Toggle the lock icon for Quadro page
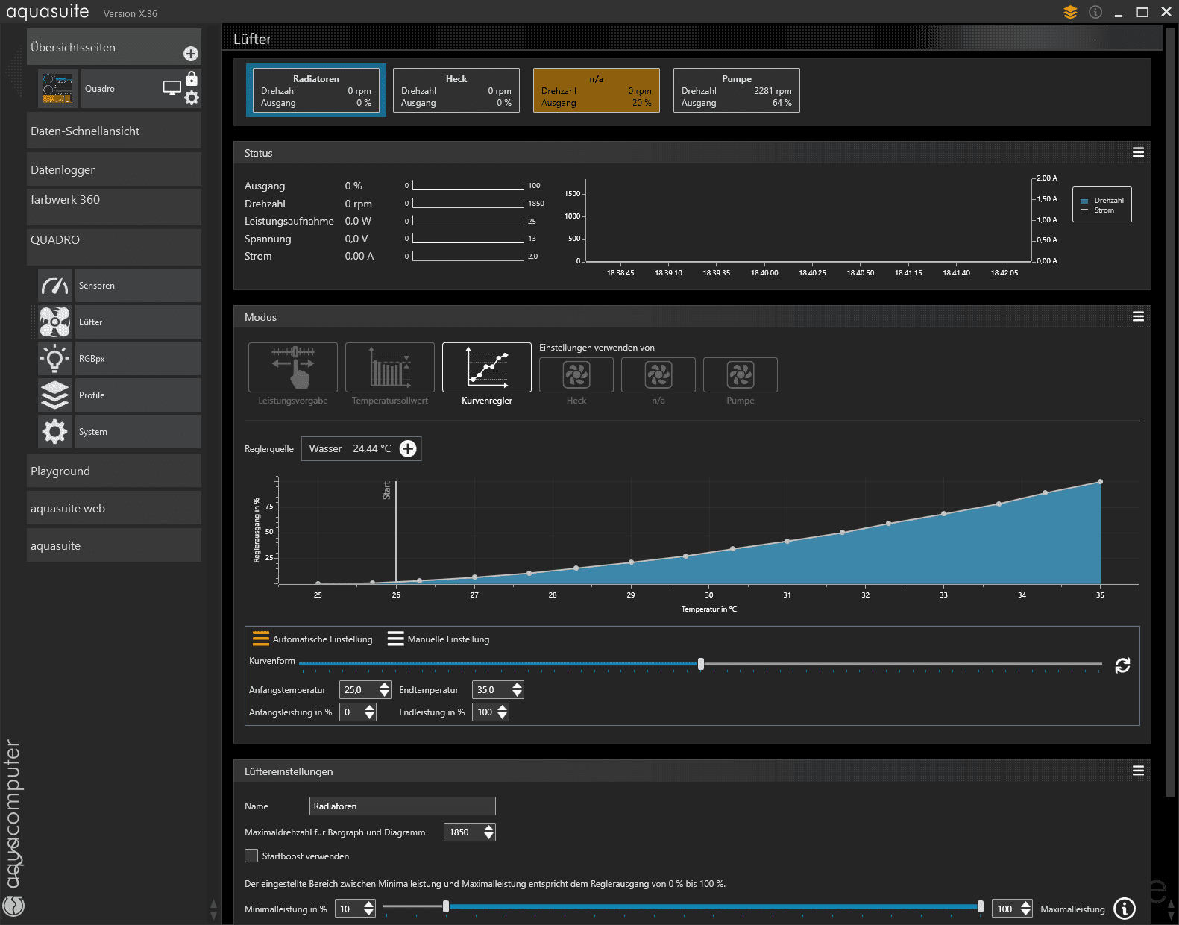 click(x=192, y=78)
